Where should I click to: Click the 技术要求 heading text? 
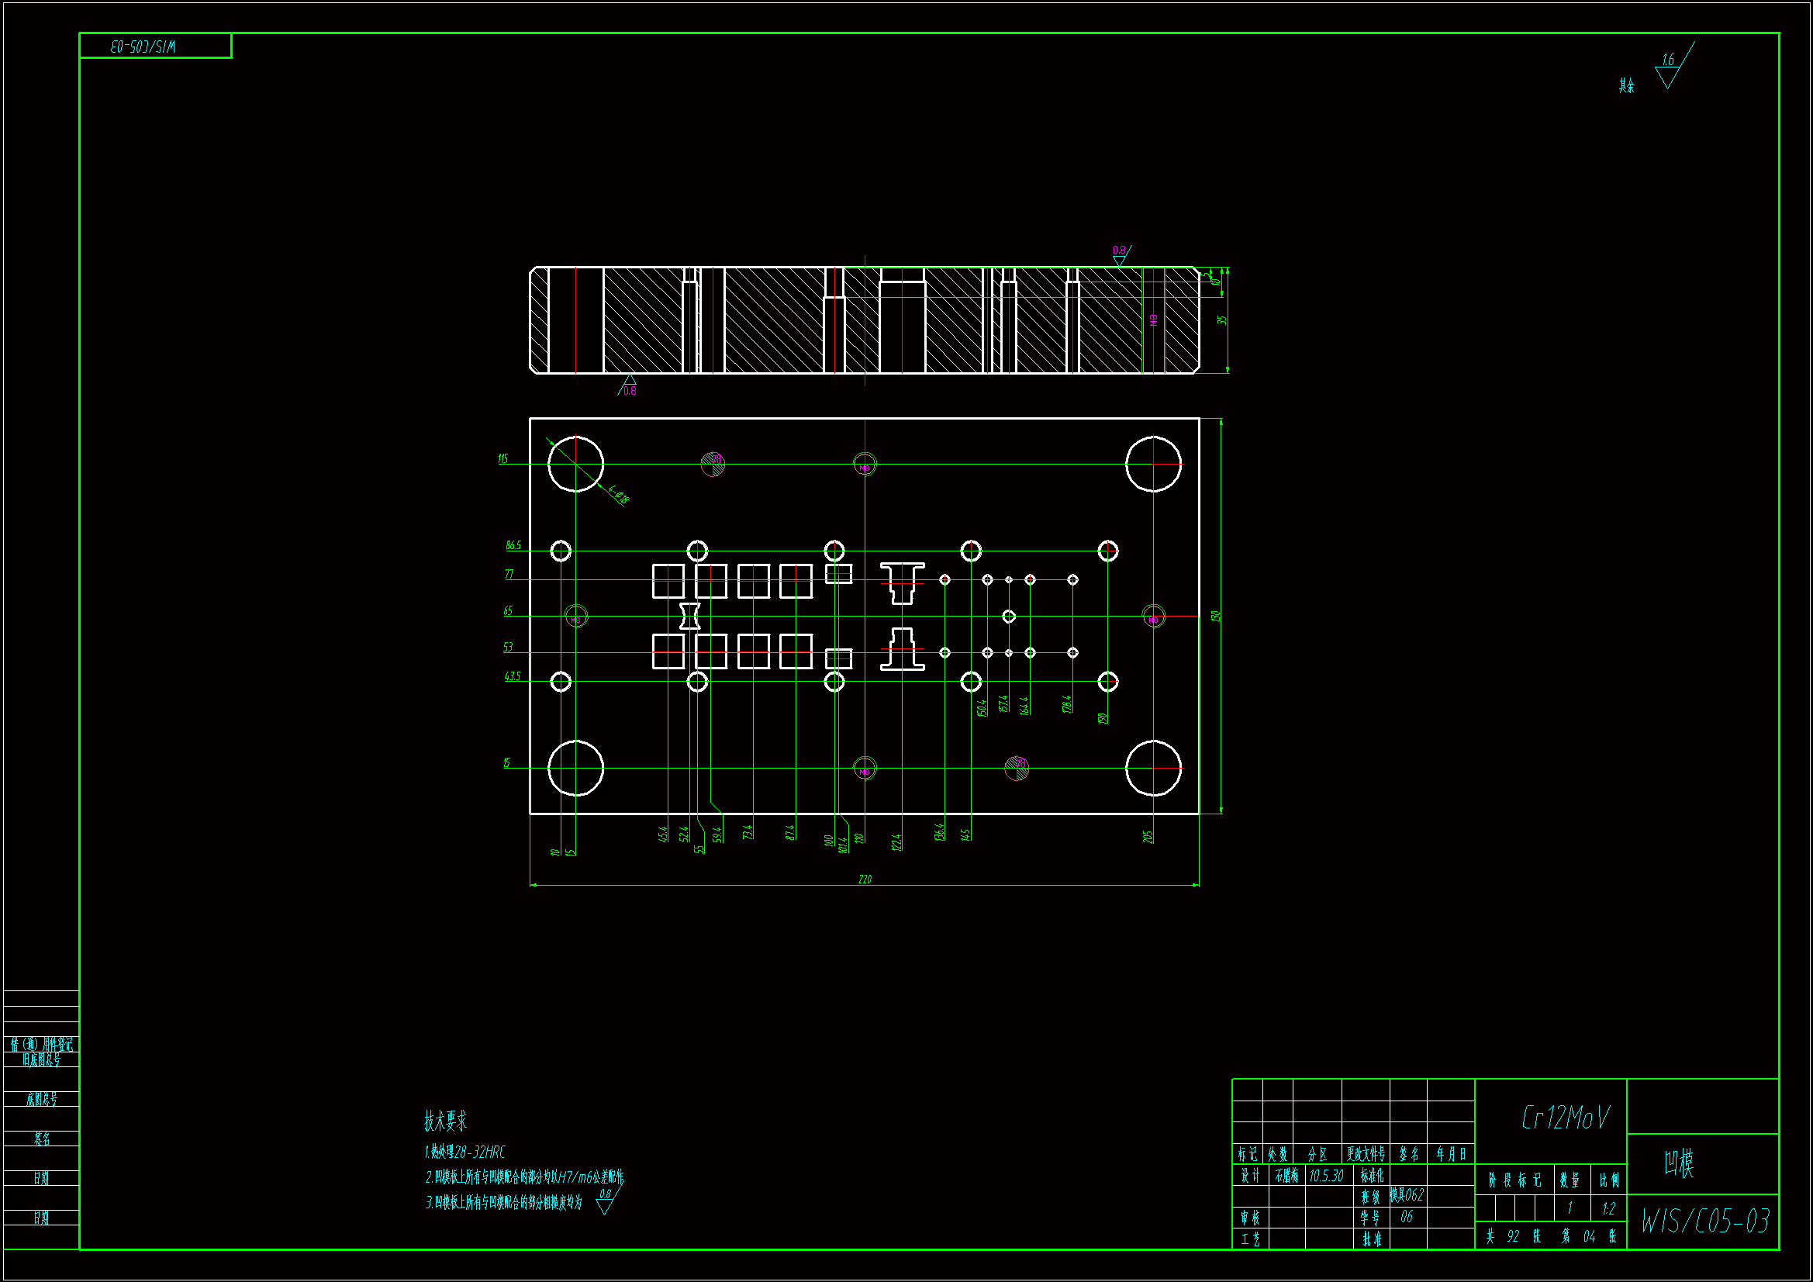click(444, 1120)
